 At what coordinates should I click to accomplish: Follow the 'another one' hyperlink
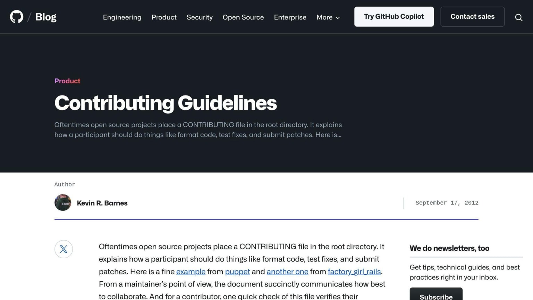point(287,272)
